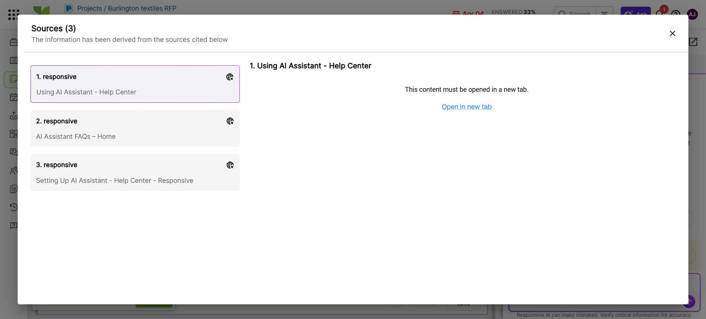Open the dashboard grid sidebar icon
Viewport: 706px width, 319px height.
[x=14, y=134]
